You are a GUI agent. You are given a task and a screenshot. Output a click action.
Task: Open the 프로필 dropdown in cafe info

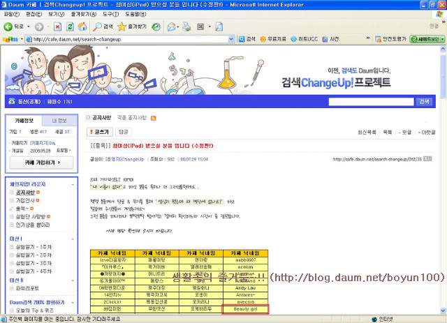coord(64,151)
